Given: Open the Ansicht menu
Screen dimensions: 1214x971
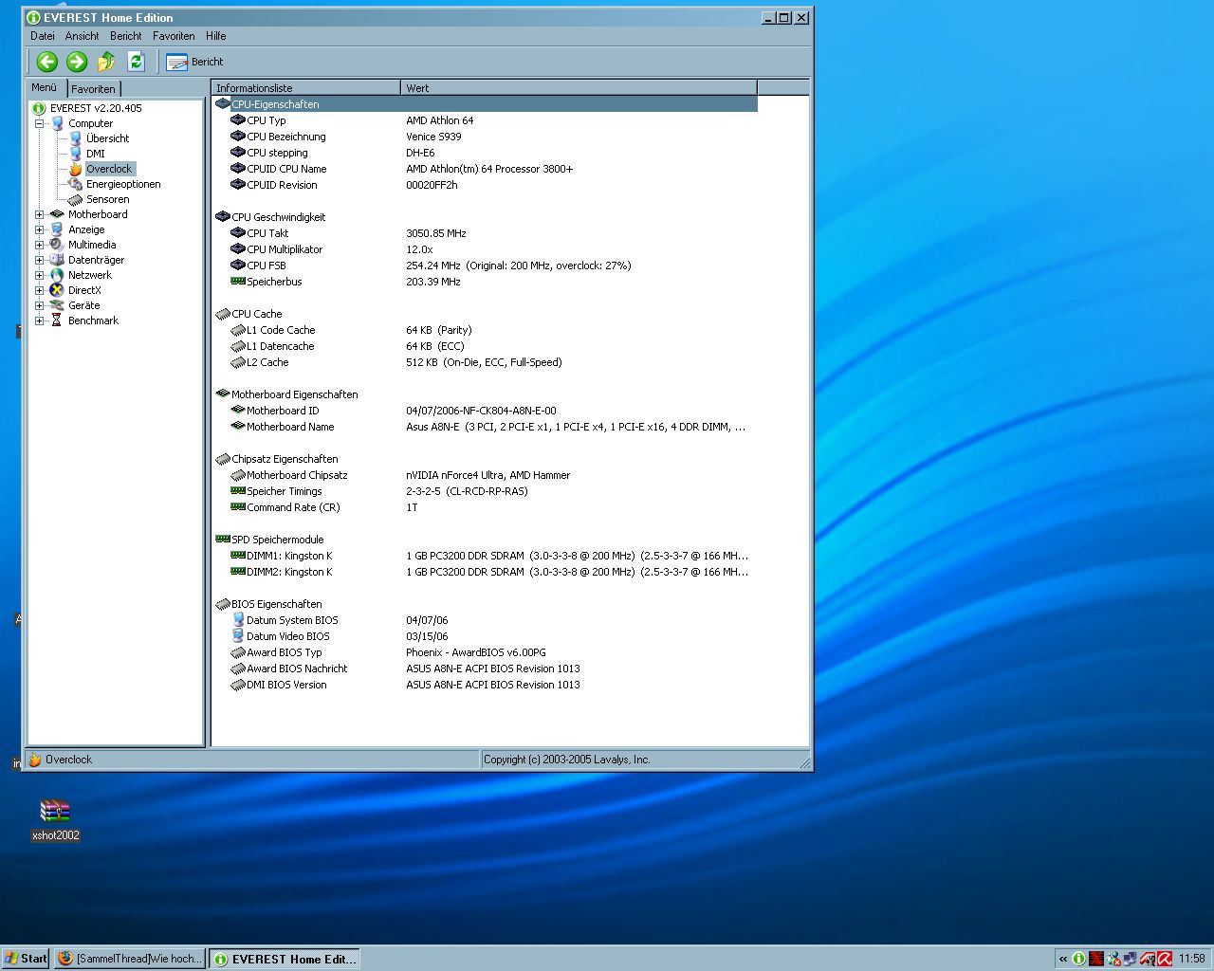Looking at the screenshot, I should click(82, 36).
